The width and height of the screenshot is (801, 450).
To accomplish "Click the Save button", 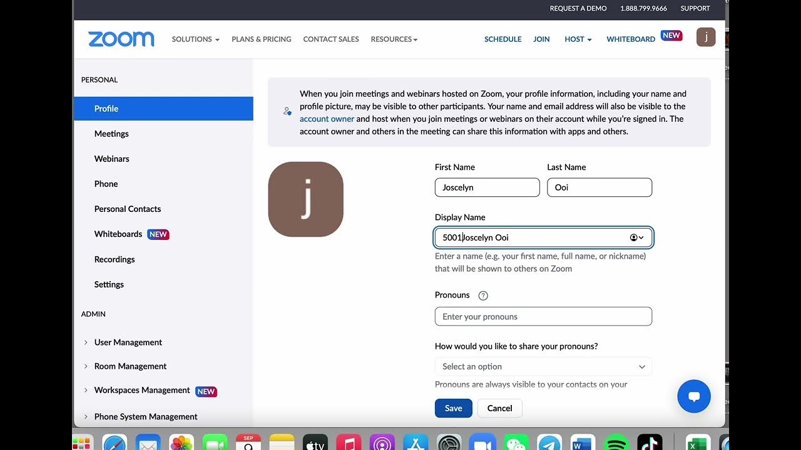I will tap(454, 408).
